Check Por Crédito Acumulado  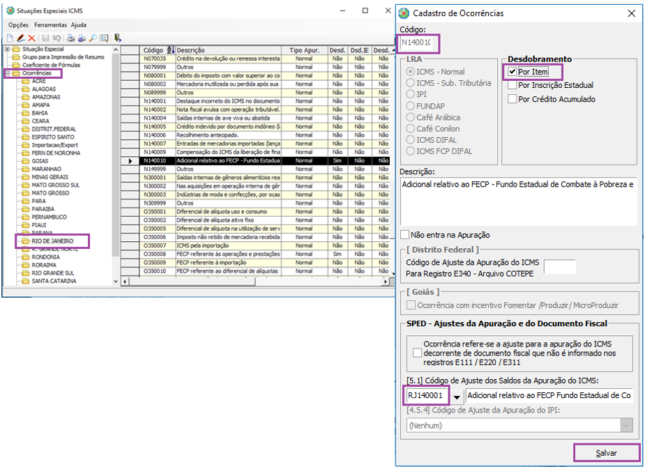click(x=512, y=99)
